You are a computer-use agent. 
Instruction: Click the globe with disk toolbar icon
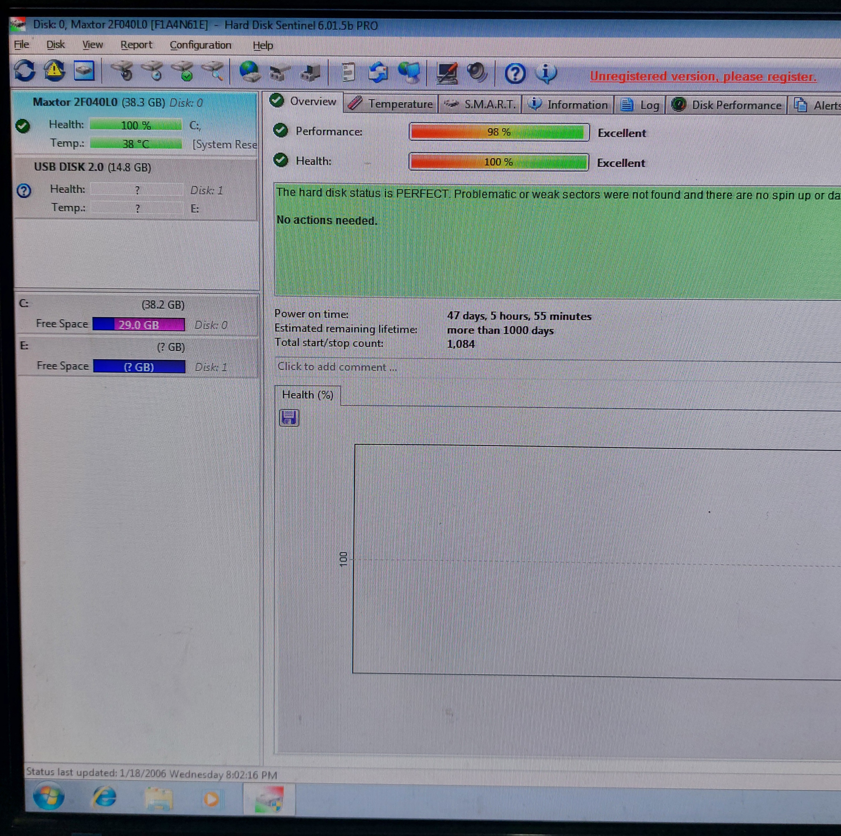(x=250, y=72)
